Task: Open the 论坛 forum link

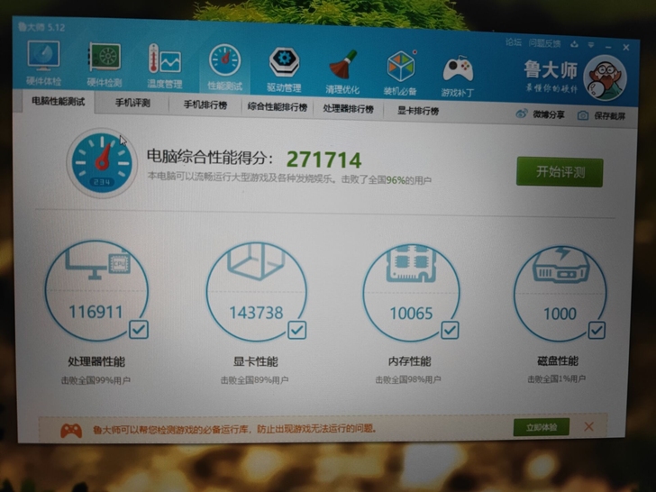Action: 514,42
